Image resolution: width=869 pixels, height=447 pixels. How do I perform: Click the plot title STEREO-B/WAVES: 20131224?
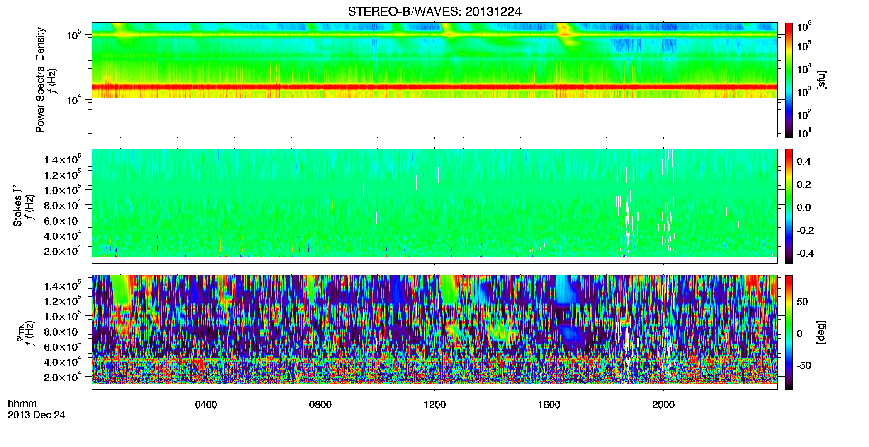[x=434, y=12]
